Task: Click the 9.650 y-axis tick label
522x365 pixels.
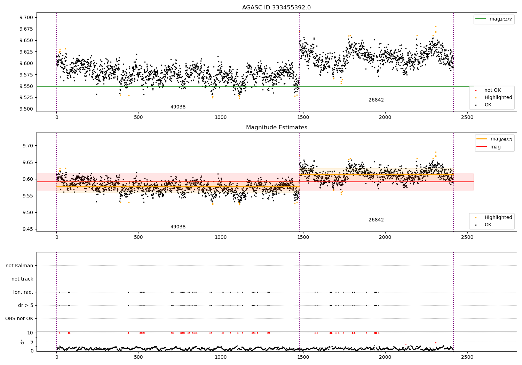Action: coord(26,40)
